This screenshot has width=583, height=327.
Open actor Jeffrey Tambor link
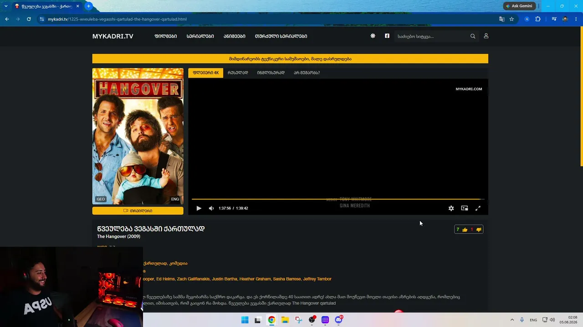[x=317, y=279]
